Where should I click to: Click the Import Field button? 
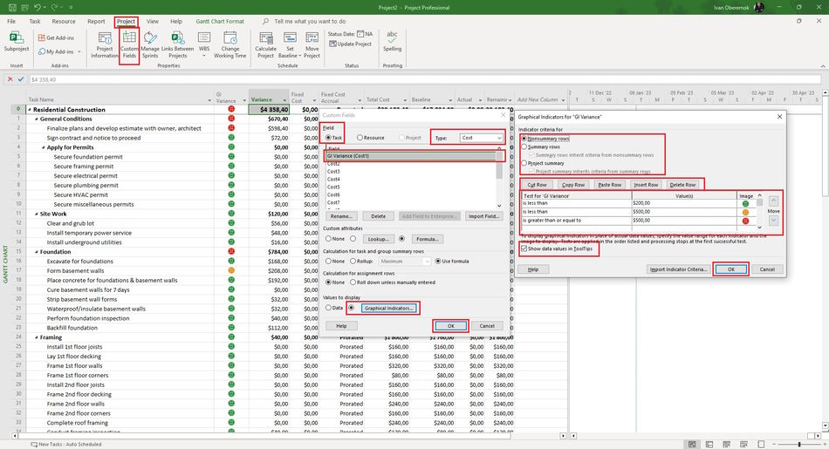[483, 216]
